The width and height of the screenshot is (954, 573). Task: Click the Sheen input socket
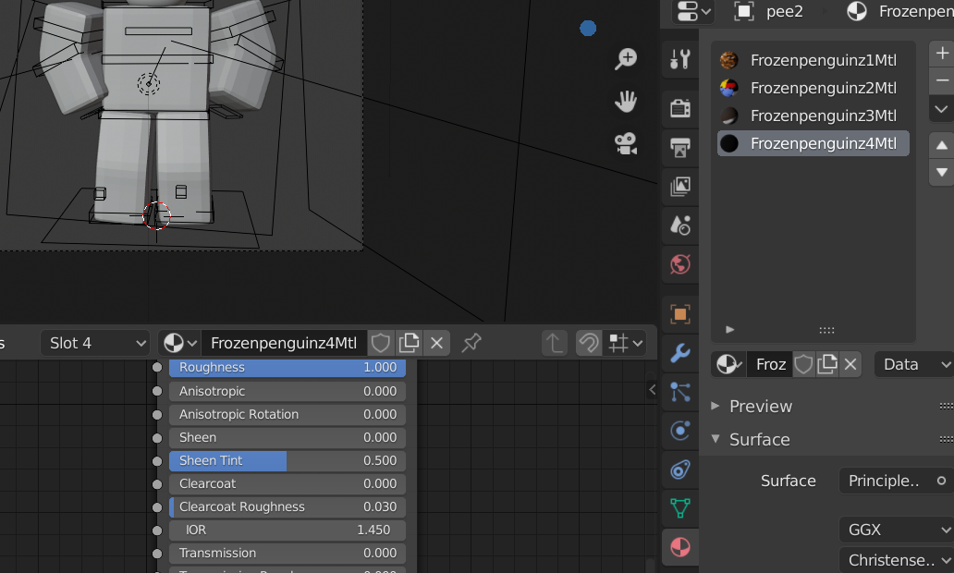tap(157, 438)
